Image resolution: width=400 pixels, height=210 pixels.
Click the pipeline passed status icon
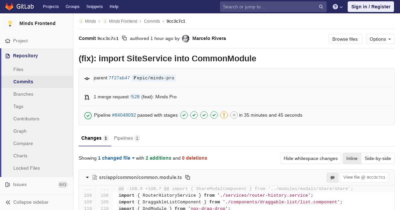[88, 115]
